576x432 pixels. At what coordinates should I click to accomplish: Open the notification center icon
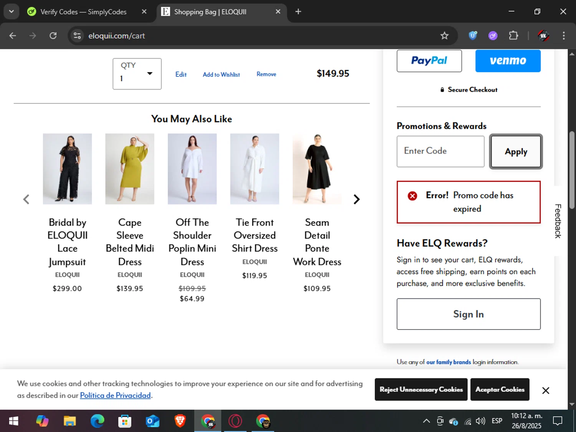click(x=558, y=421)
